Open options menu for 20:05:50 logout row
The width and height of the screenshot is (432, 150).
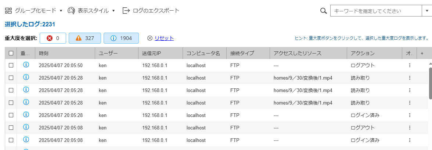(409, 66)
